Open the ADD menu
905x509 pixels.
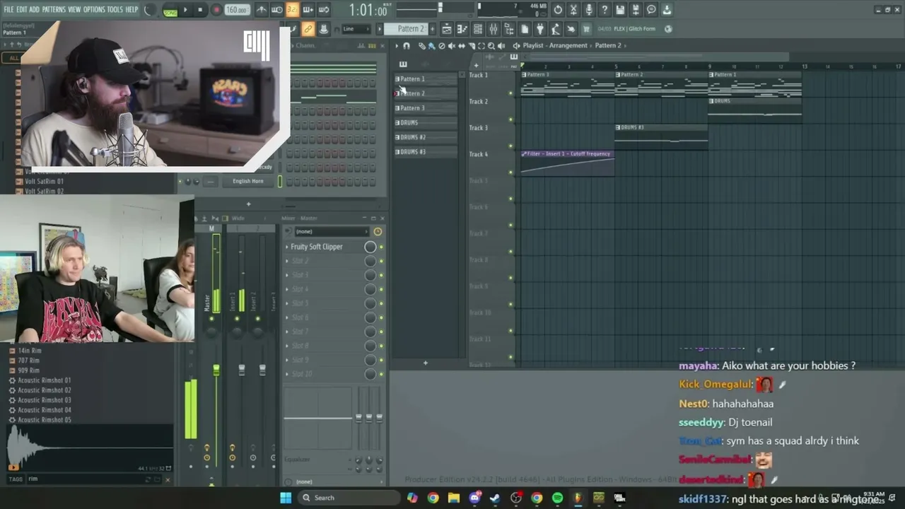pos(34,10)
